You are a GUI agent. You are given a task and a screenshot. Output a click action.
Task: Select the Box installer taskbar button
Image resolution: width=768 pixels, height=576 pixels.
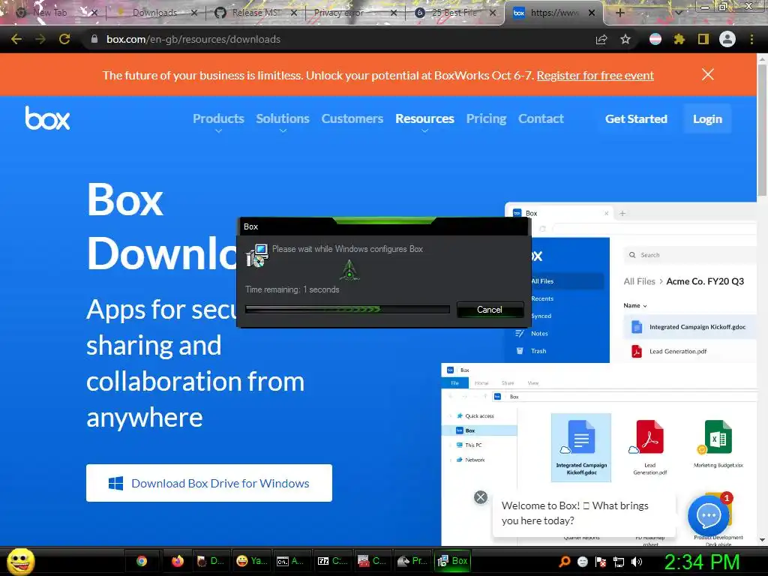pyautogui.click(x=453, y=561)
